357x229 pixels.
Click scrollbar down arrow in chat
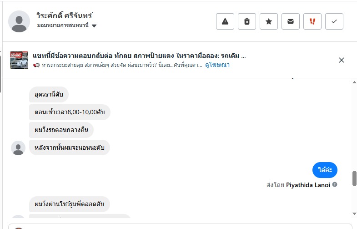tap(354, 213)
